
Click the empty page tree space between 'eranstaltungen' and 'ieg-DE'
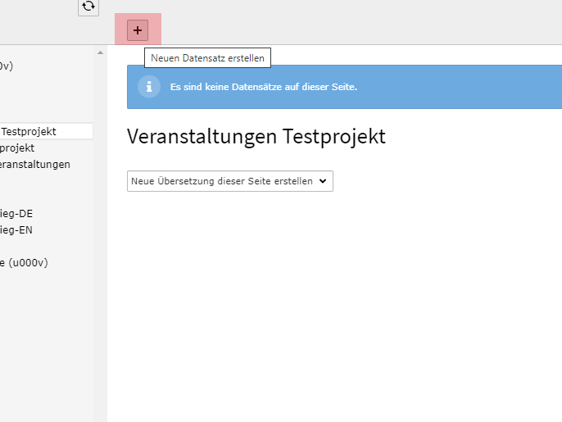tap(41, 188)
